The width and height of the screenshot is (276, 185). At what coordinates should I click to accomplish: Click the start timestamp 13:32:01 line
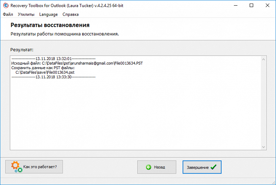click(53, 58)
